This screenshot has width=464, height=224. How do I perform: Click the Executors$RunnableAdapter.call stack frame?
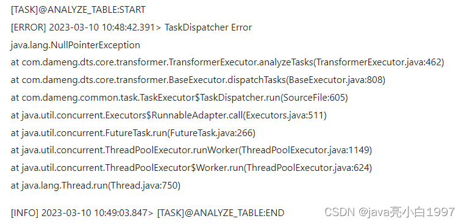click(x=169, y=115)
